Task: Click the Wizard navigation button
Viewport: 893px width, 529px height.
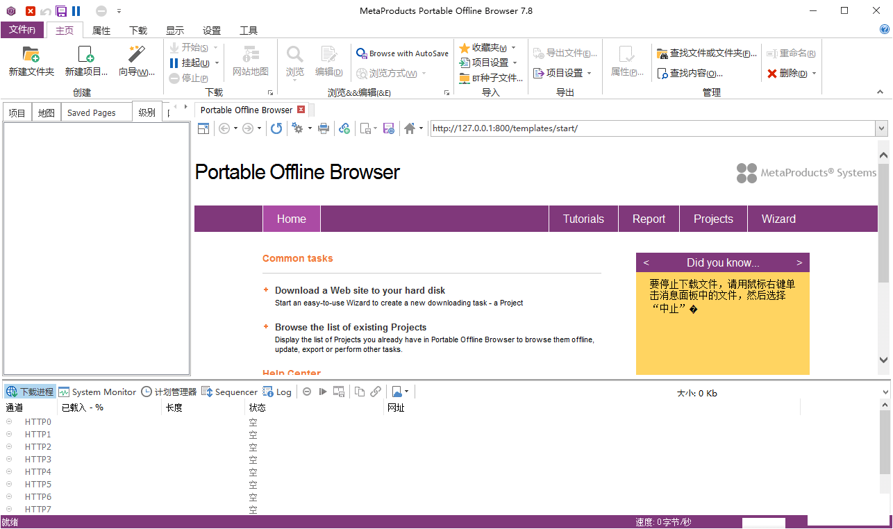Action: [778, 219]
